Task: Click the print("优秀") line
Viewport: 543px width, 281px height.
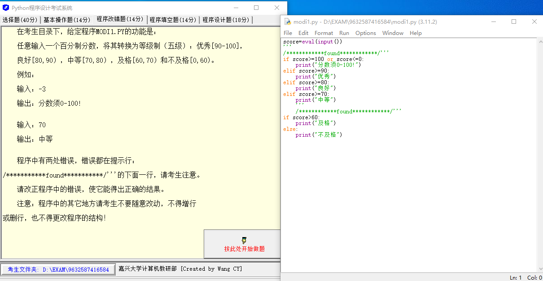Action: click(315, 77)
